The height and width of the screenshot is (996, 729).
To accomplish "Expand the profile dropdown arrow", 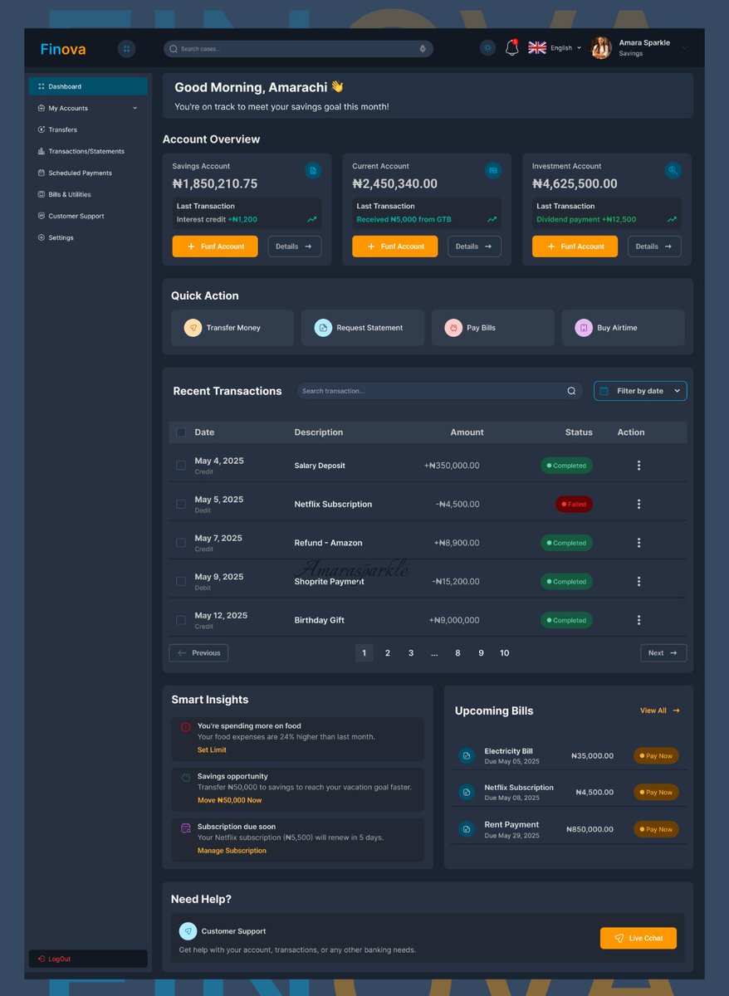I will 685,48.
